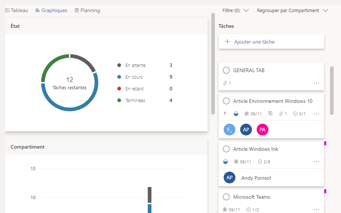Click the Terminées count "4"
This screenshot has width=341, height=213.
[171, 100]
